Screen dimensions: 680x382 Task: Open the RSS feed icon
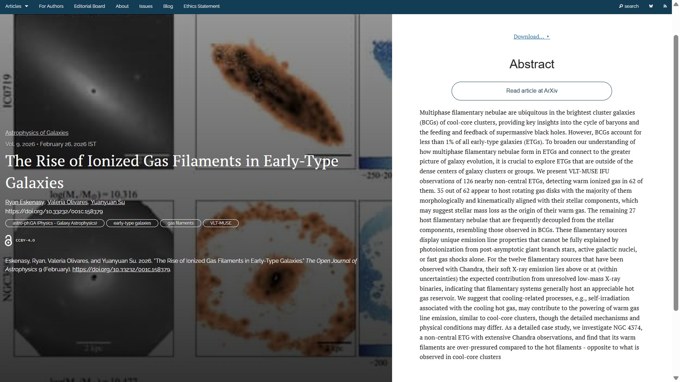pyautogui.click(x=665, y=6)
